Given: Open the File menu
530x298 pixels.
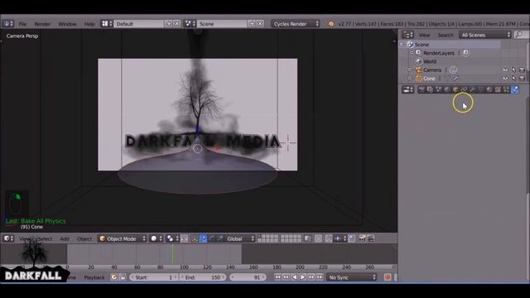Looking at the screenshot, I should point(22,24).
